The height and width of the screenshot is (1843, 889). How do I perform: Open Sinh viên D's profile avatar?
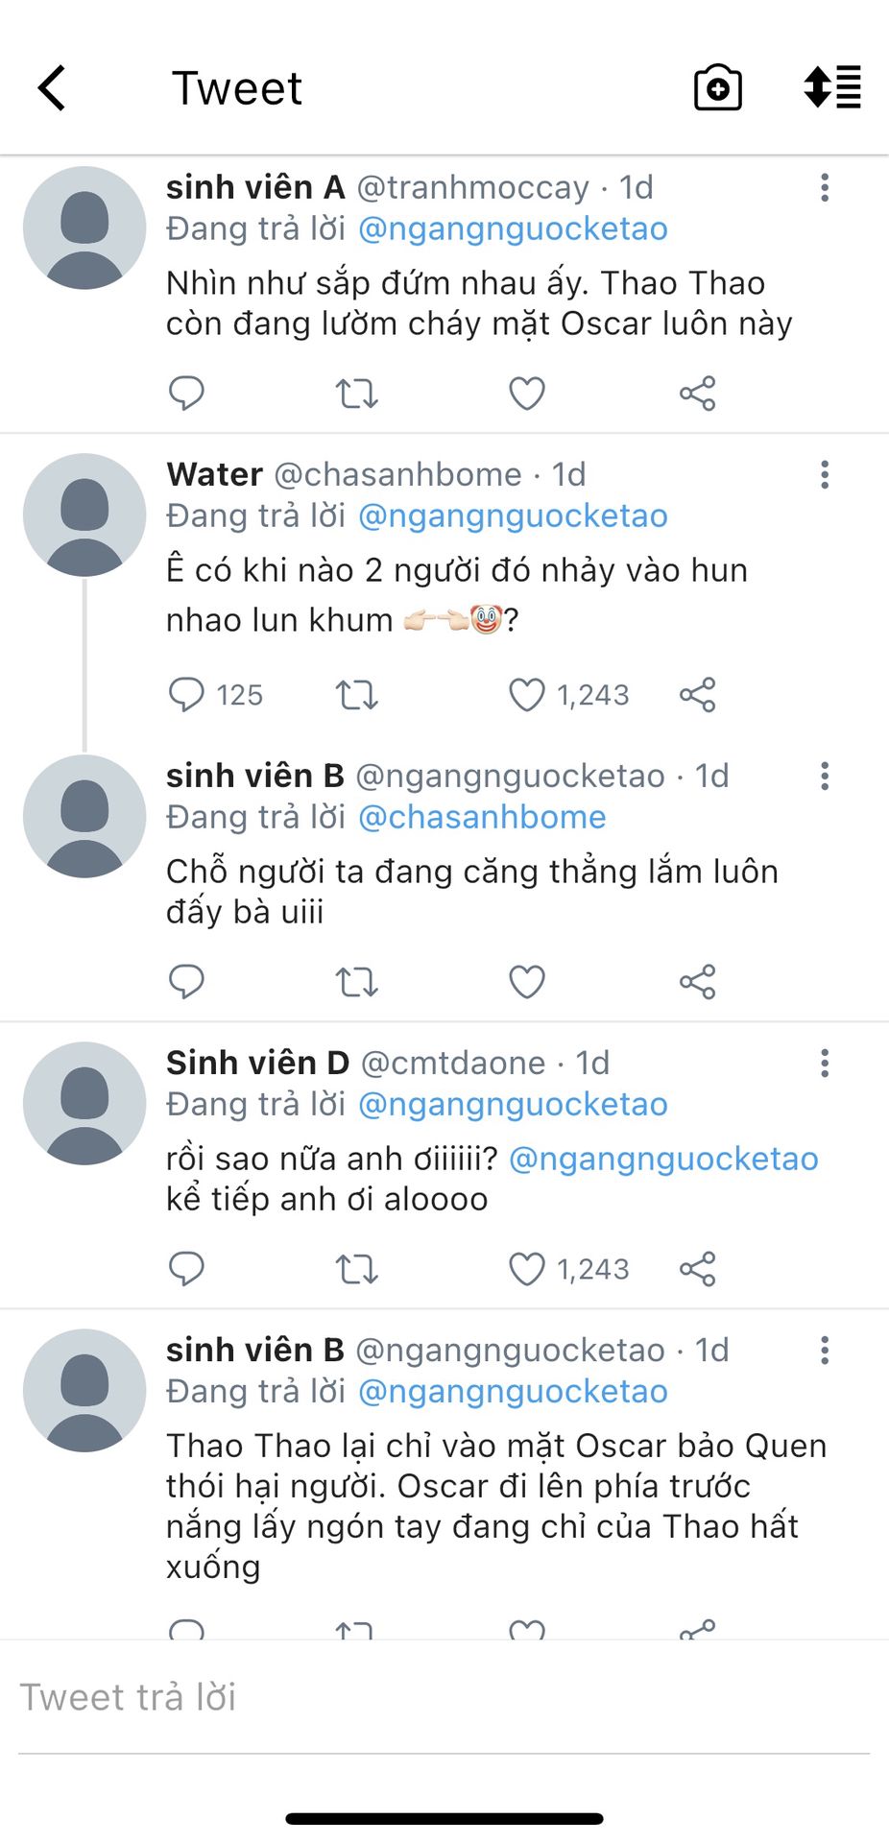(84, 1103)
